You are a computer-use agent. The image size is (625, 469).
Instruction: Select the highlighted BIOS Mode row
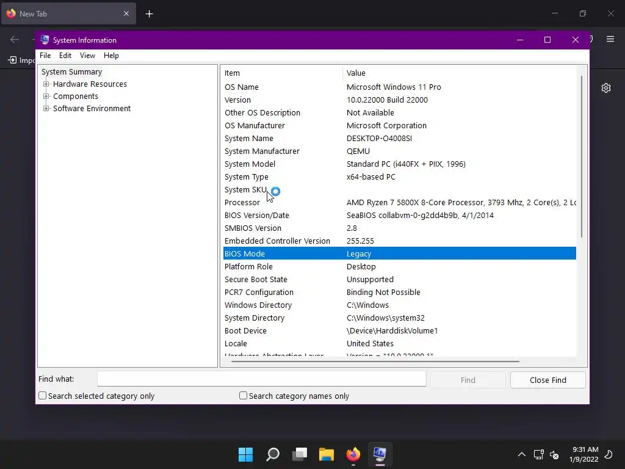[399, 253]
